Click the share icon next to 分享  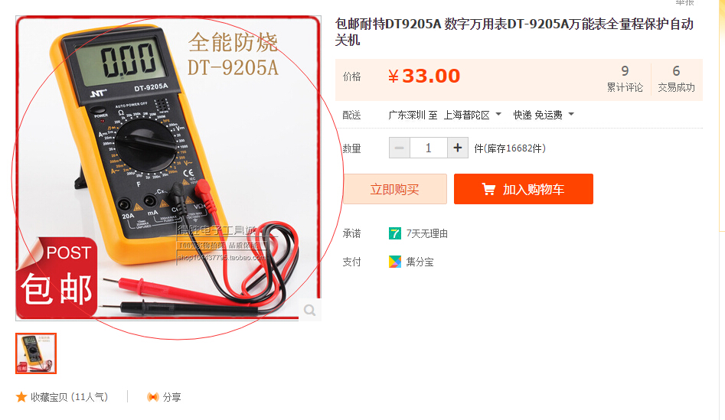(152, 397)
